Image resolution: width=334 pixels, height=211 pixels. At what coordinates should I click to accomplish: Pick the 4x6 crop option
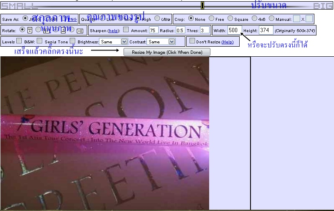254,18
